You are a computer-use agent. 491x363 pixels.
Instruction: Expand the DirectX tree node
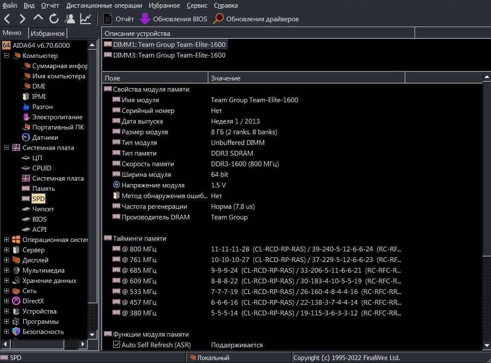[x=6, y=301]
